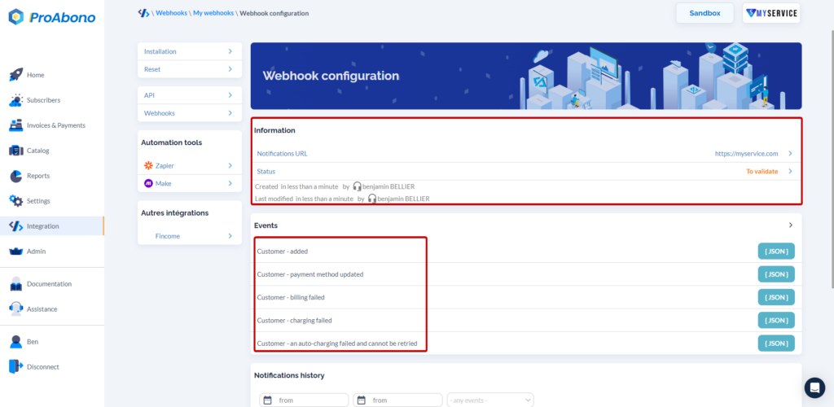
Task: Click headset icon beside Created by author
Action: coord(357,186)
